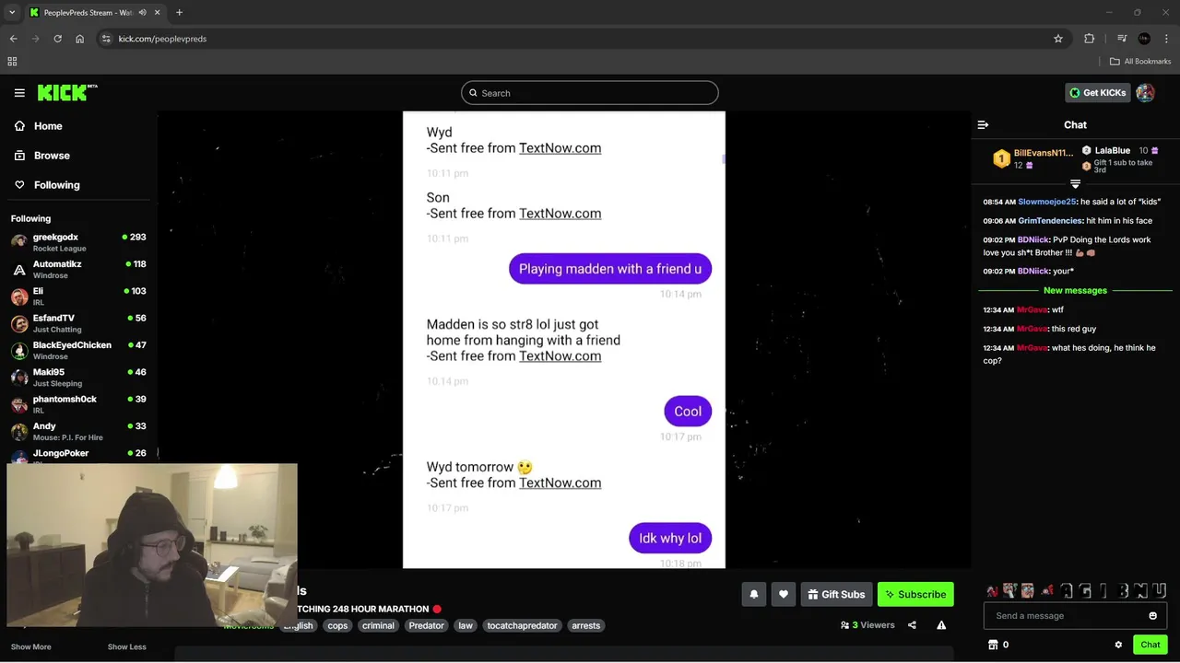
Task: Open BlackEyedChicken channel
Action: pyautogui.click(x=78, y=351)
